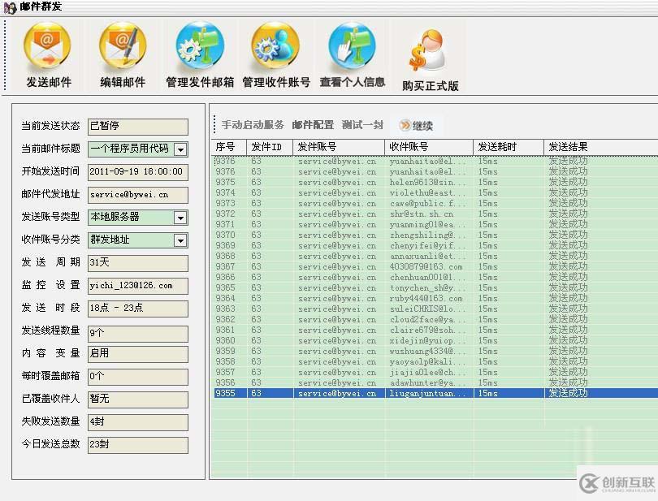Open 管理收件账号 user gear icon
This screenshot has width=658, height=501.
275,46
